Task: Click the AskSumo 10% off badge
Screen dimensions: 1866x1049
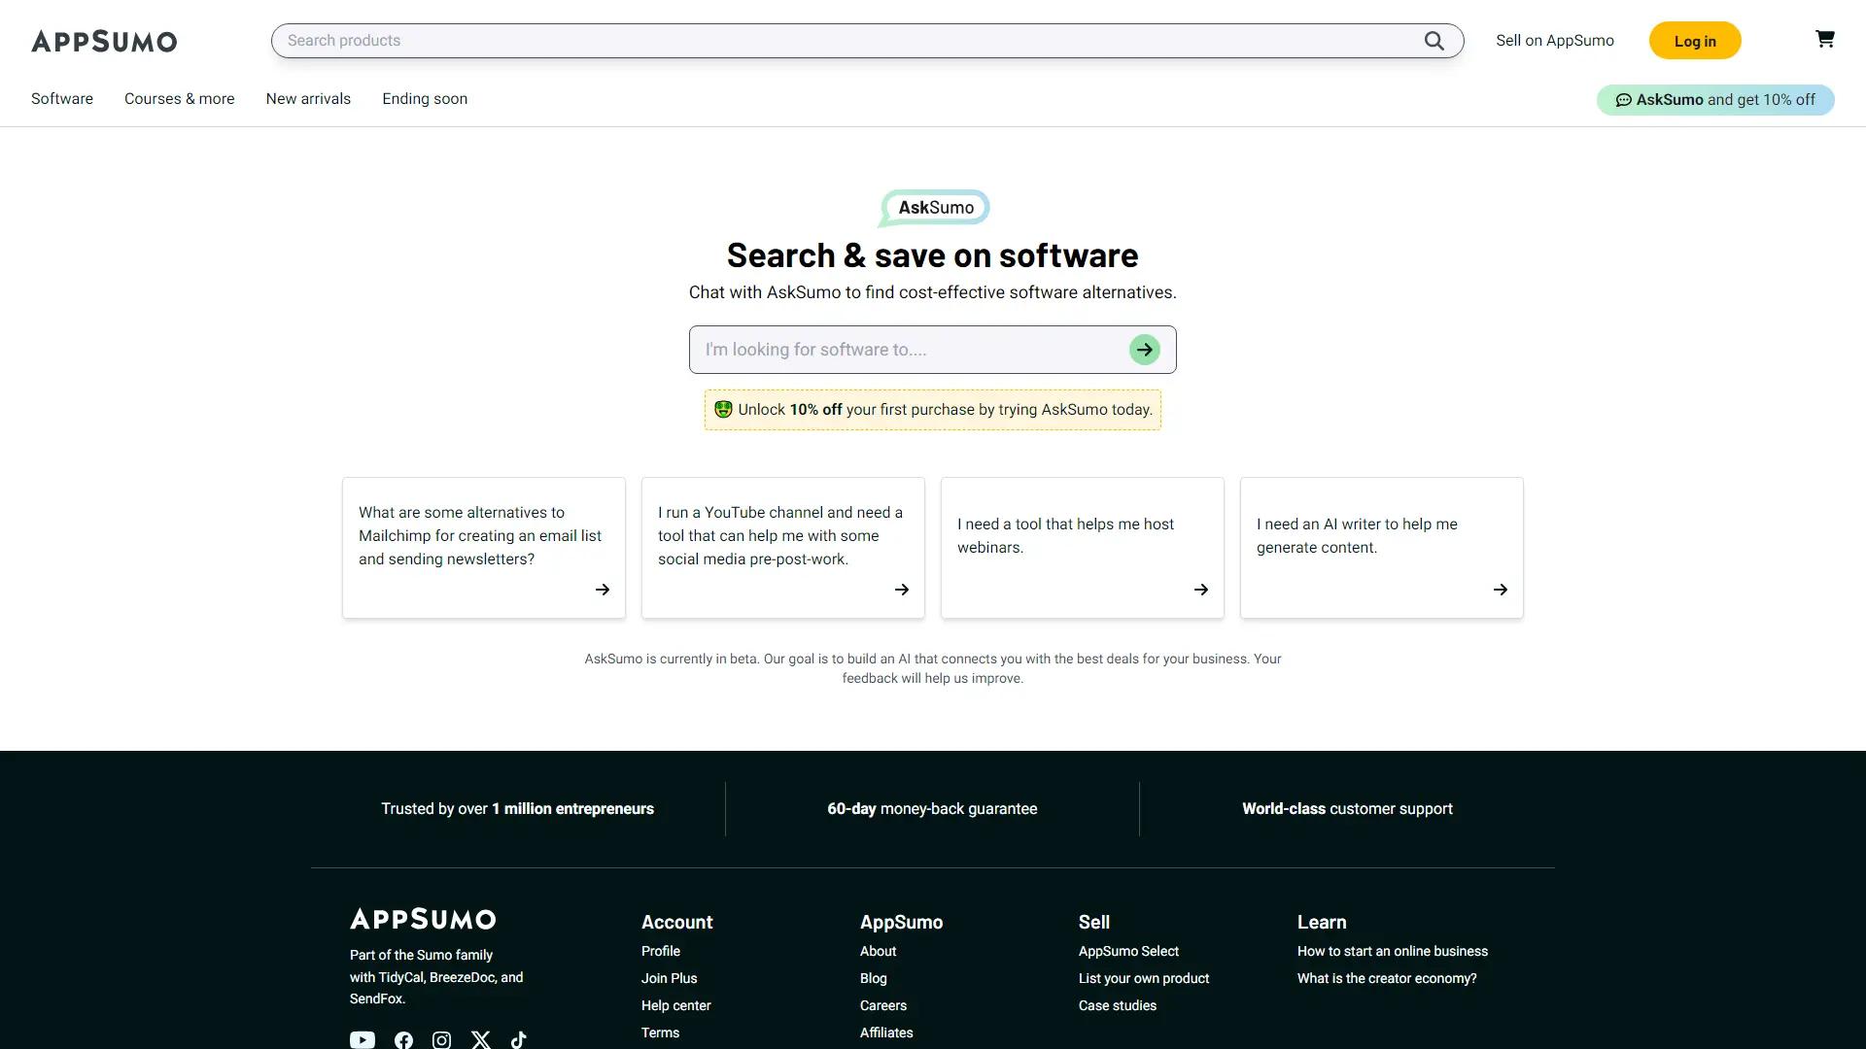Action: (x=1714, y=99)
